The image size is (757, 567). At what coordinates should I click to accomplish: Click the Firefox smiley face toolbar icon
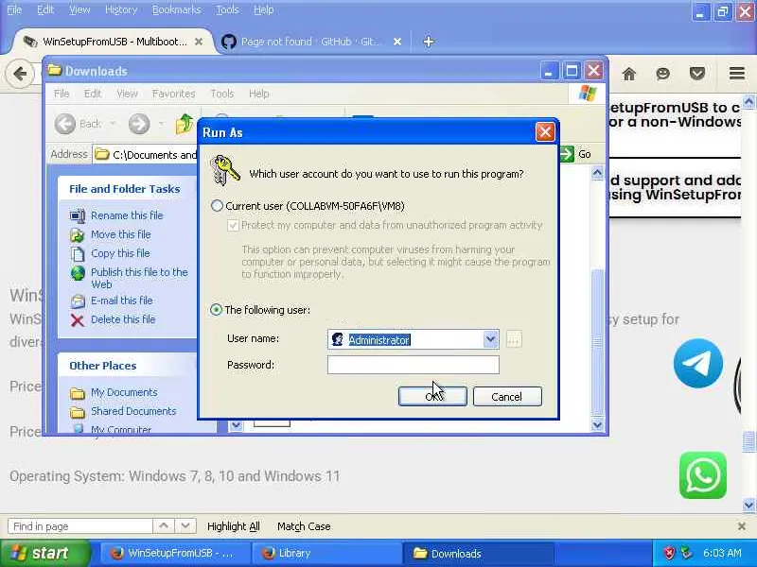click(x=663, y=74)
